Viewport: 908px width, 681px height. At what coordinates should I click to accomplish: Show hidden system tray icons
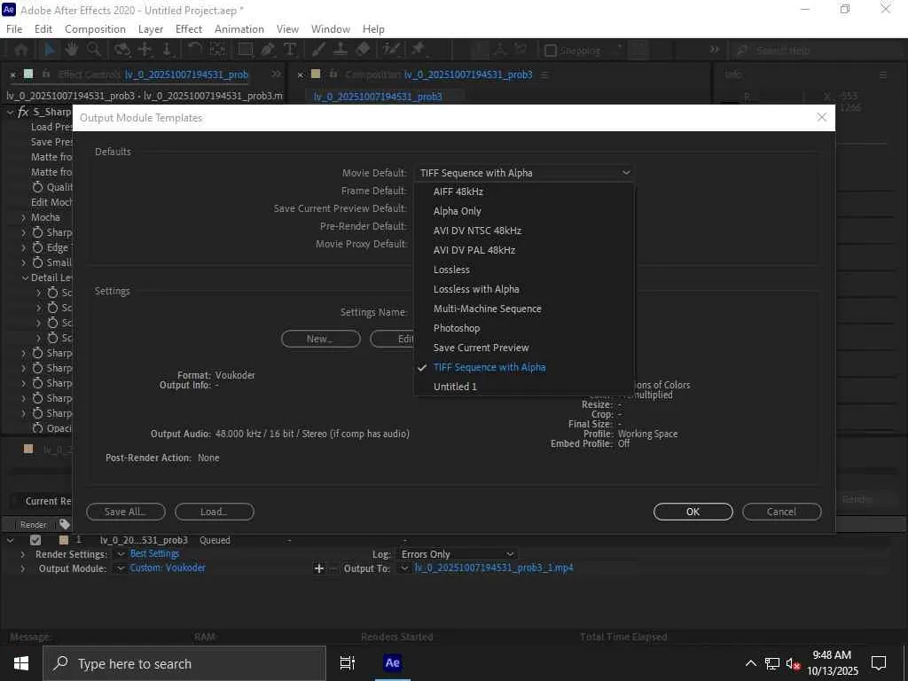(x=750, y=663)
